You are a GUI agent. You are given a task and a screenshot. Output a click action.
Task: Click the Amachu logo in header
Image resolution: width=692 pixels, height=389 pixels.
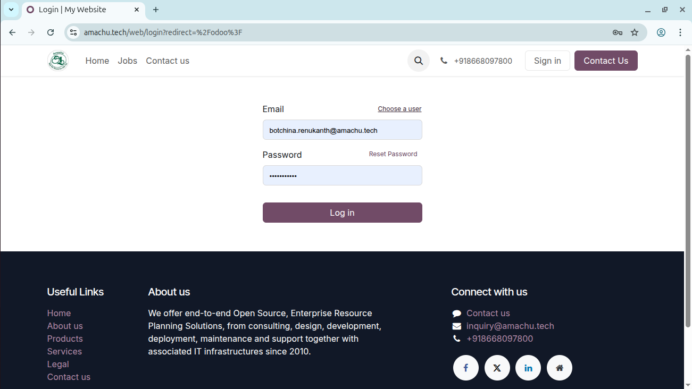point(57,61)
